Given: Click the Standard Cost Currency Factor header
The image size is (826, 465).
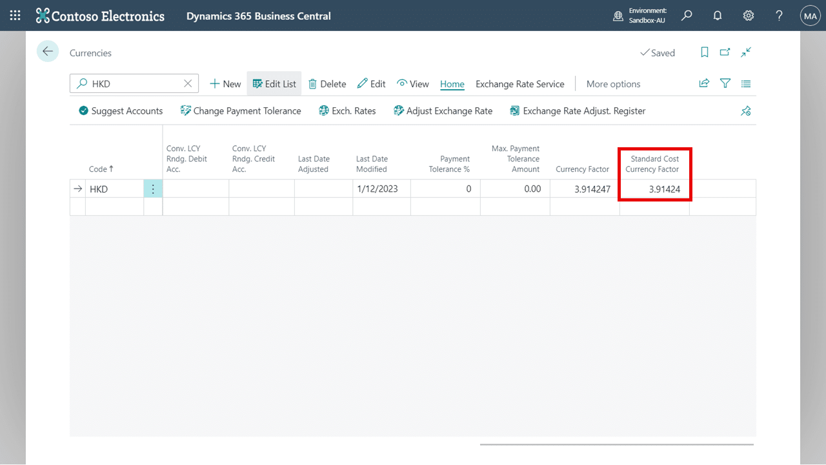Looking at the screenshot, I should [x=652, y=164].
